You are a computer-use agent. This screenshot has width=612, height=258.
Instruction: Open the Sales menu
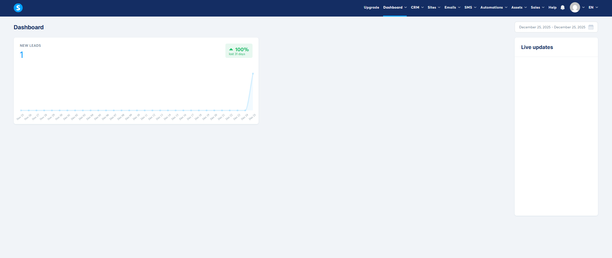point(537,7)
